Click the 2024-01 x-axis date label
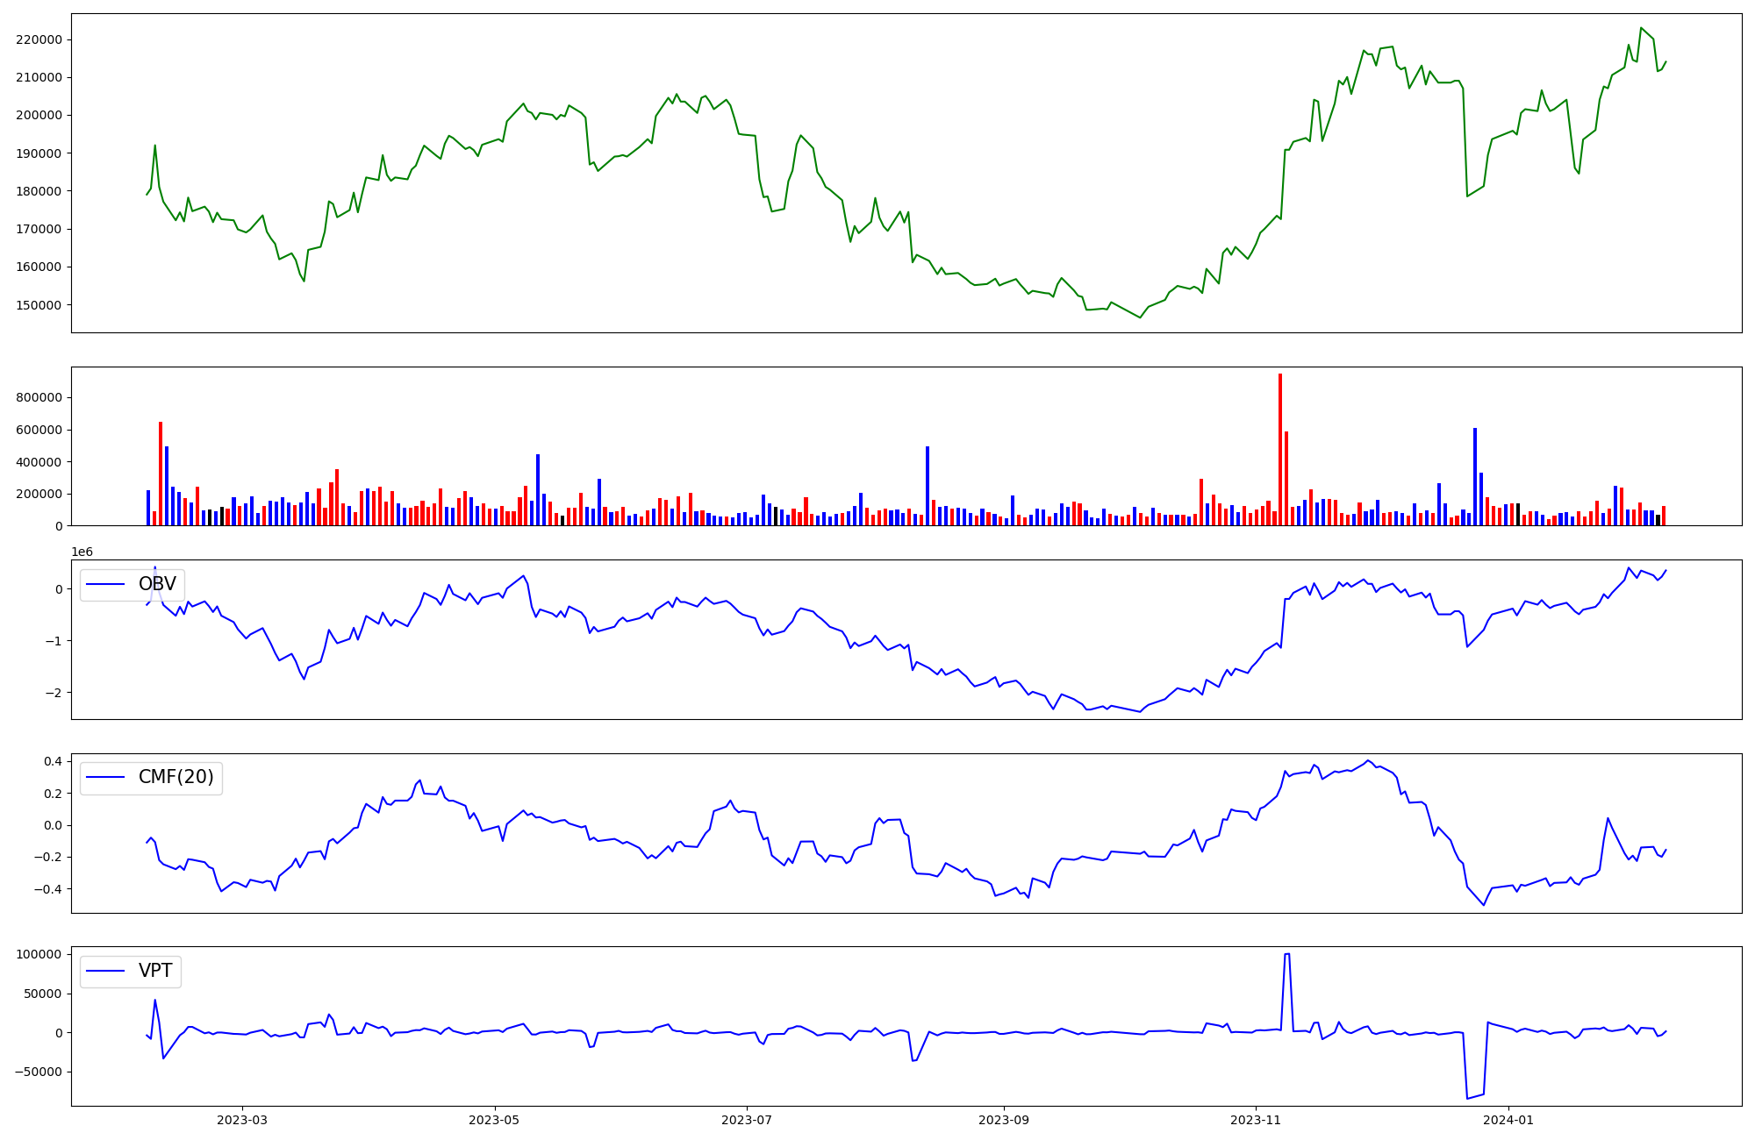1755x1140 pixels. 1508,1120
